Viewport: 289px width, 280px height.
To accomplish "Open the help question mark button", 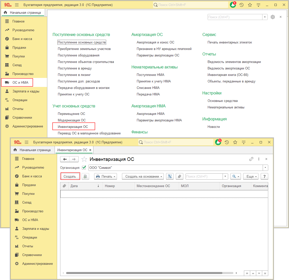I will 264,177.
